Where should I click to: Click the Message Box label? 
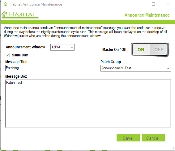16,76
